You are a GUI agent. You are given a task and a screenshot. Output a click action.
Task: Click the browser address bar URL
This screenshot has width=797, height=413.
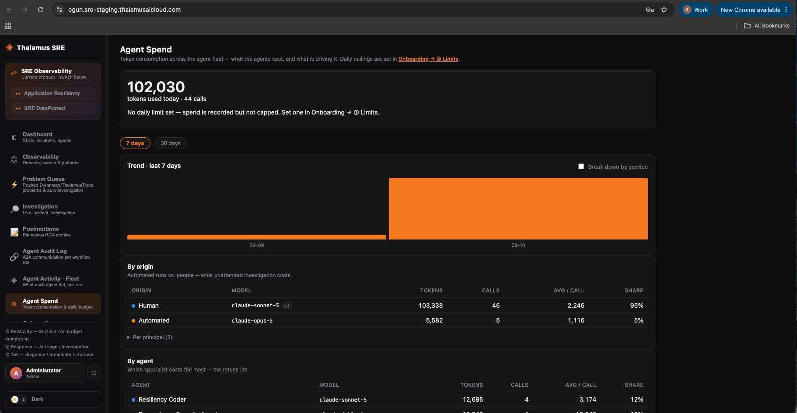point(124,10)
